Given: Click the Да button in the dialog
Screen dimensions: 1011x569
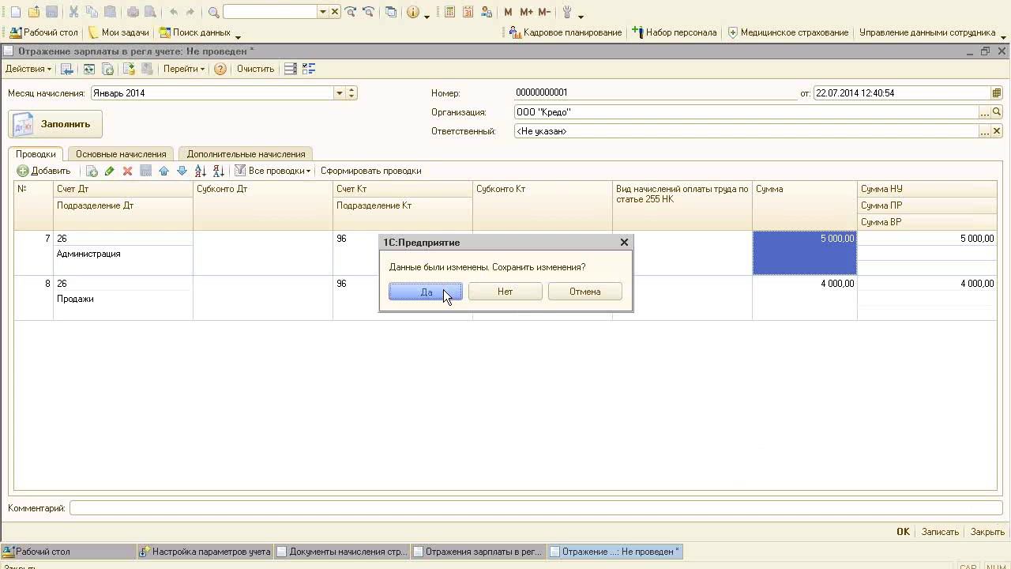Looking at the screenshot, I should (x=426, y=292).
